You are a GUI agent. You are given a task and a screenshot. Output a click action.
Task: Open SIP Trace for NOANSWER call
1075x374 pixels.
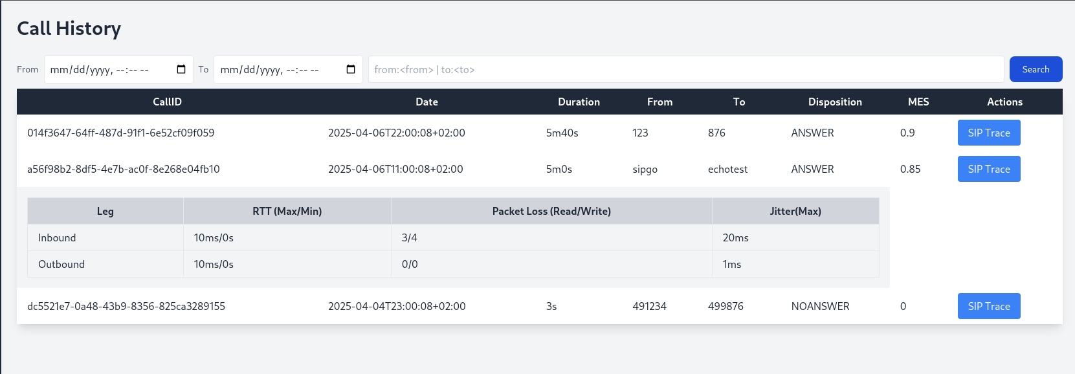coord(988,306)
